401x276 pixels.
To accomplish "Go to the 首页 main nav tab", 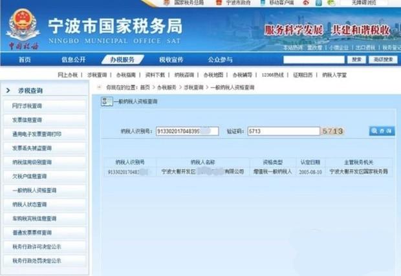I will [x=25, y=60].
